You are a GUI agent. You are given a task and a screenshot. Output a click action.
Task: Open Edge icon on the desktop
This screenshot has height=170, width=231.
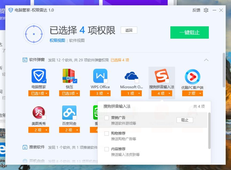pyautogui.click(x=3, y=150)
